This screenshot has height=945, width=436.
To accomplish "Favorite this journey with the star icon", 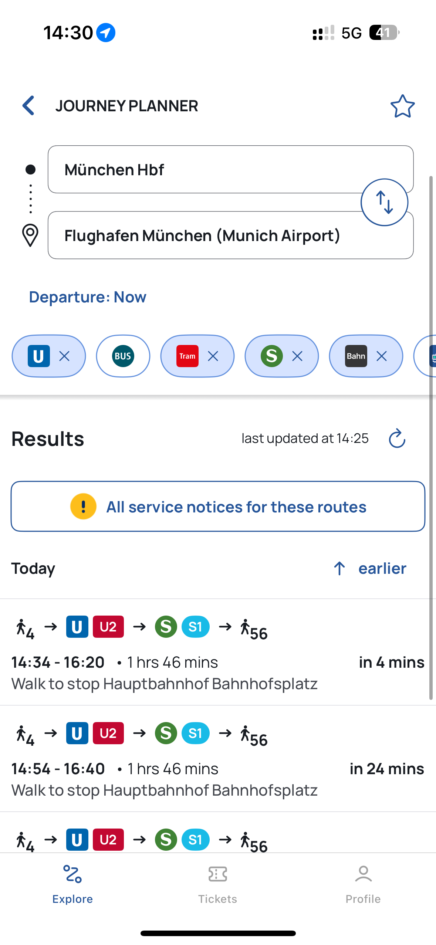I will pos(402,106).
